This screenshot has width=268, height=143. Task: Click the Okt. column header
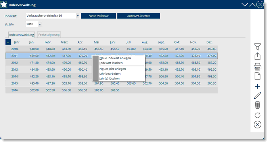[x=177, y=42]
